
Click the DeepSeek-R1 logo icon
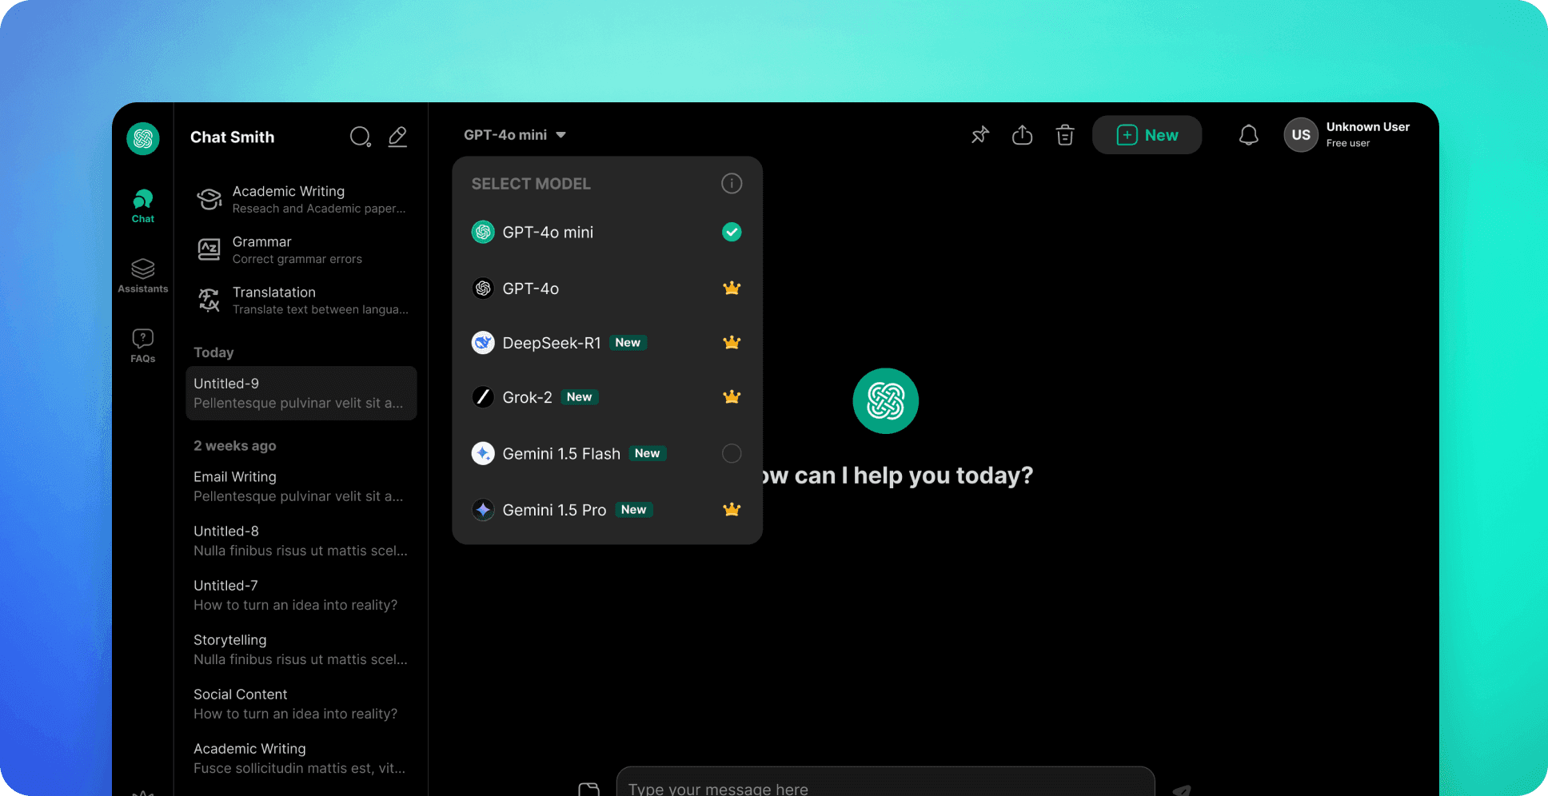[x=483, y=343]
